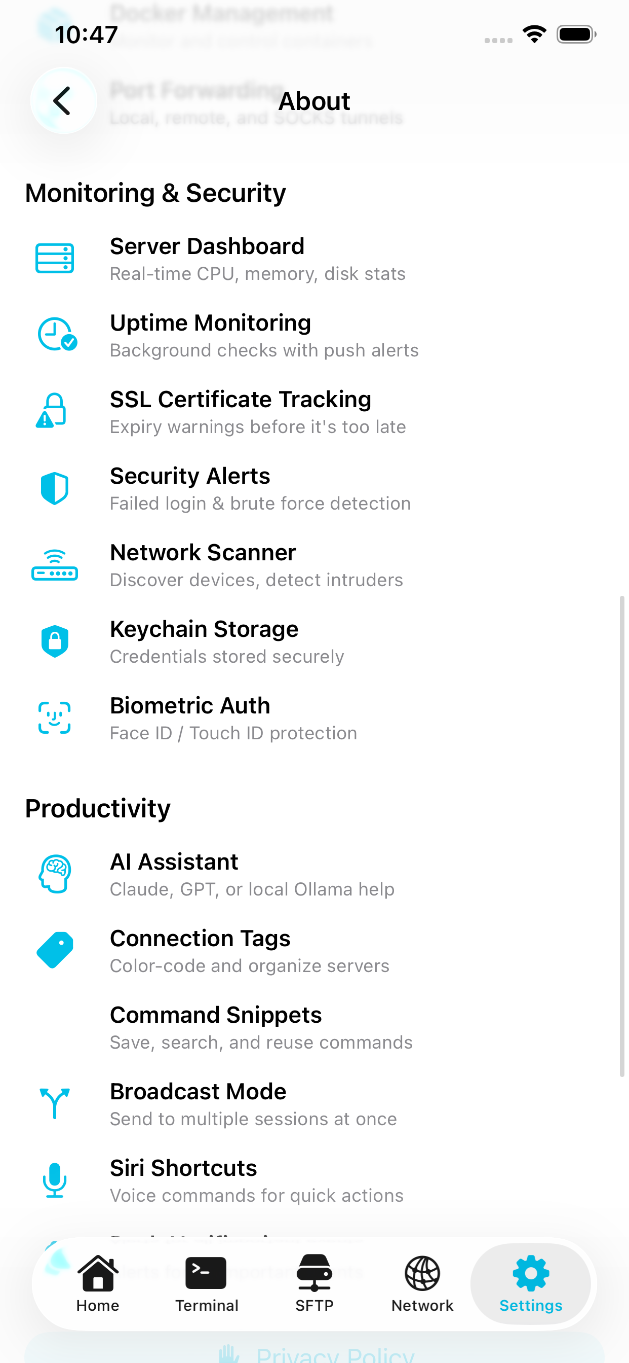Switch to the Home tab
Viewport: 629px width, 1363px height.
point(98,1283)
